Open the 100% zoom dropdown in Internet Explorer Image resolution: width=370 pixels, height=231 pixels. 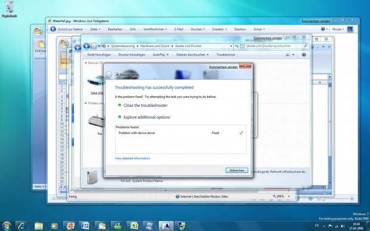[x=289, y=196]
